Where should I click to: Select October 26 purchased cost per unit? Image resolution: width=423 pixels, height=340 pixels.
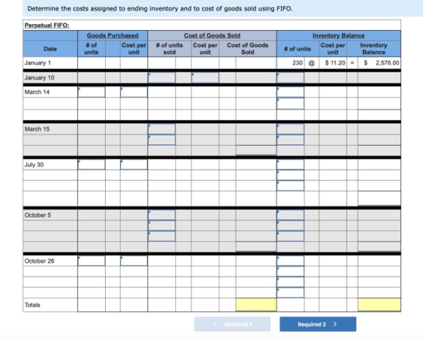point(134,261)
